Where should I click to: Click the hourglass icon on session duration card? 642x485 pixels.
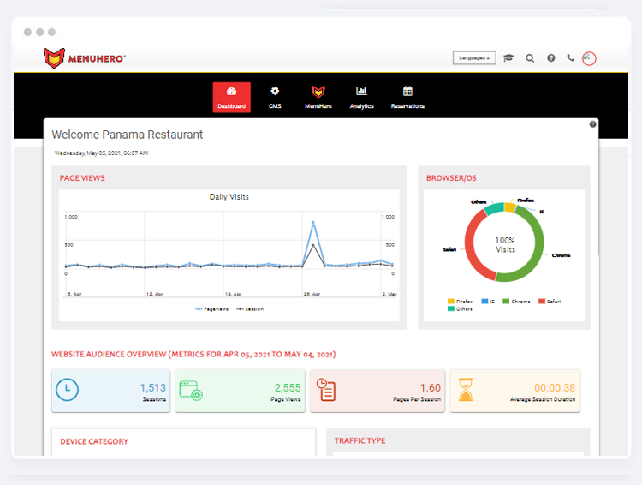tap(466, 390)
